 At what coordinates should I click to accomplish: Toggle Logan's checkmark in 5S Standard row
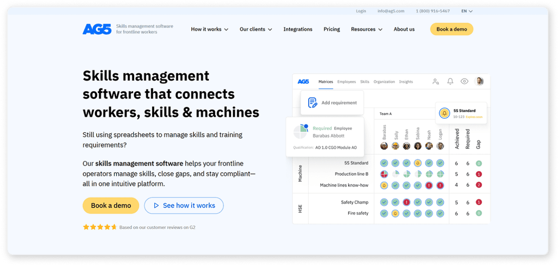point(440,163)
